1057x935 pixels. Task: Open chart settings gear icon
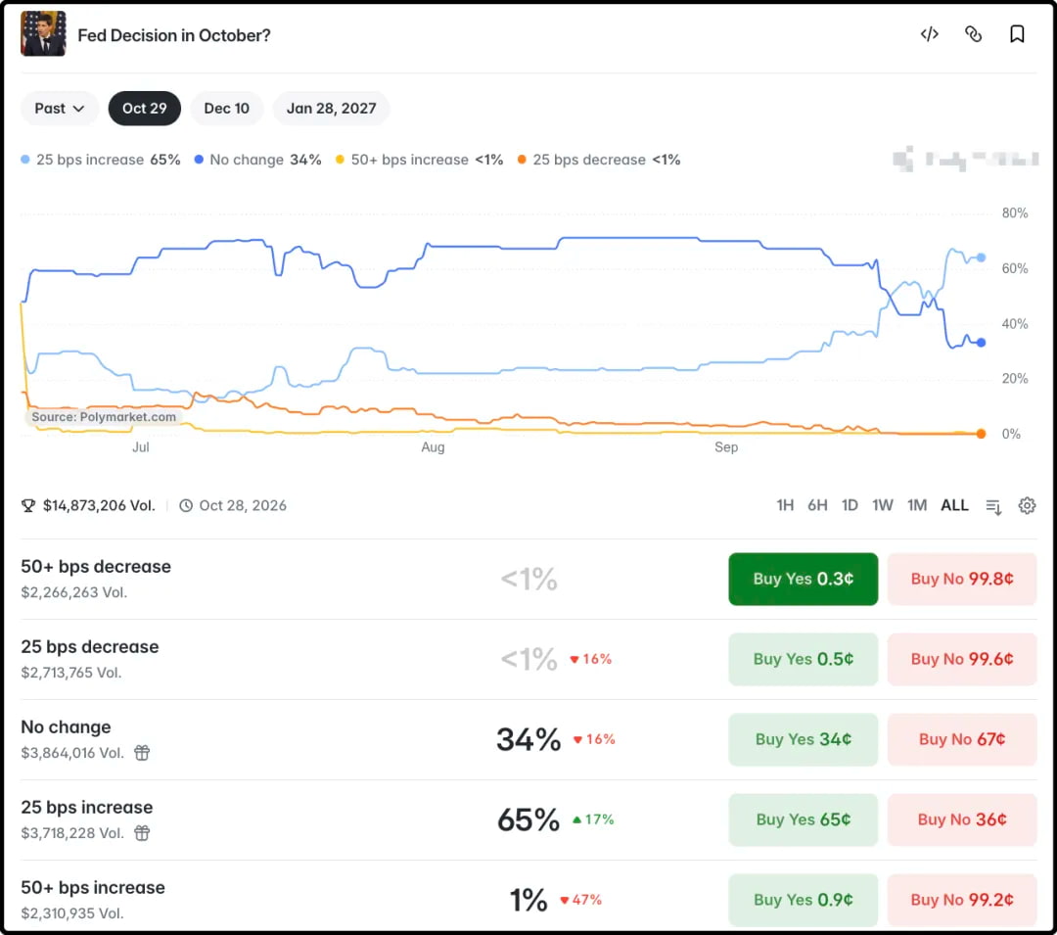[1027, 505]
